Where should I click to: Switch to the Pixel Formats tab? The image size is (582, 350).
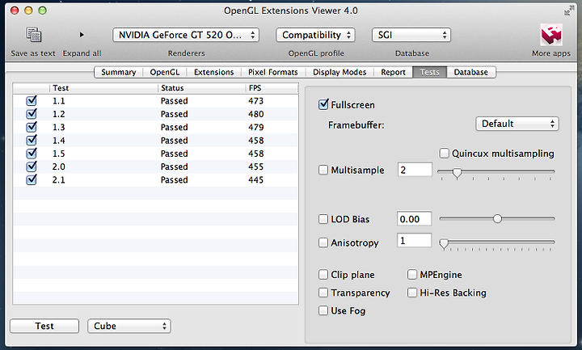point(273,72)
